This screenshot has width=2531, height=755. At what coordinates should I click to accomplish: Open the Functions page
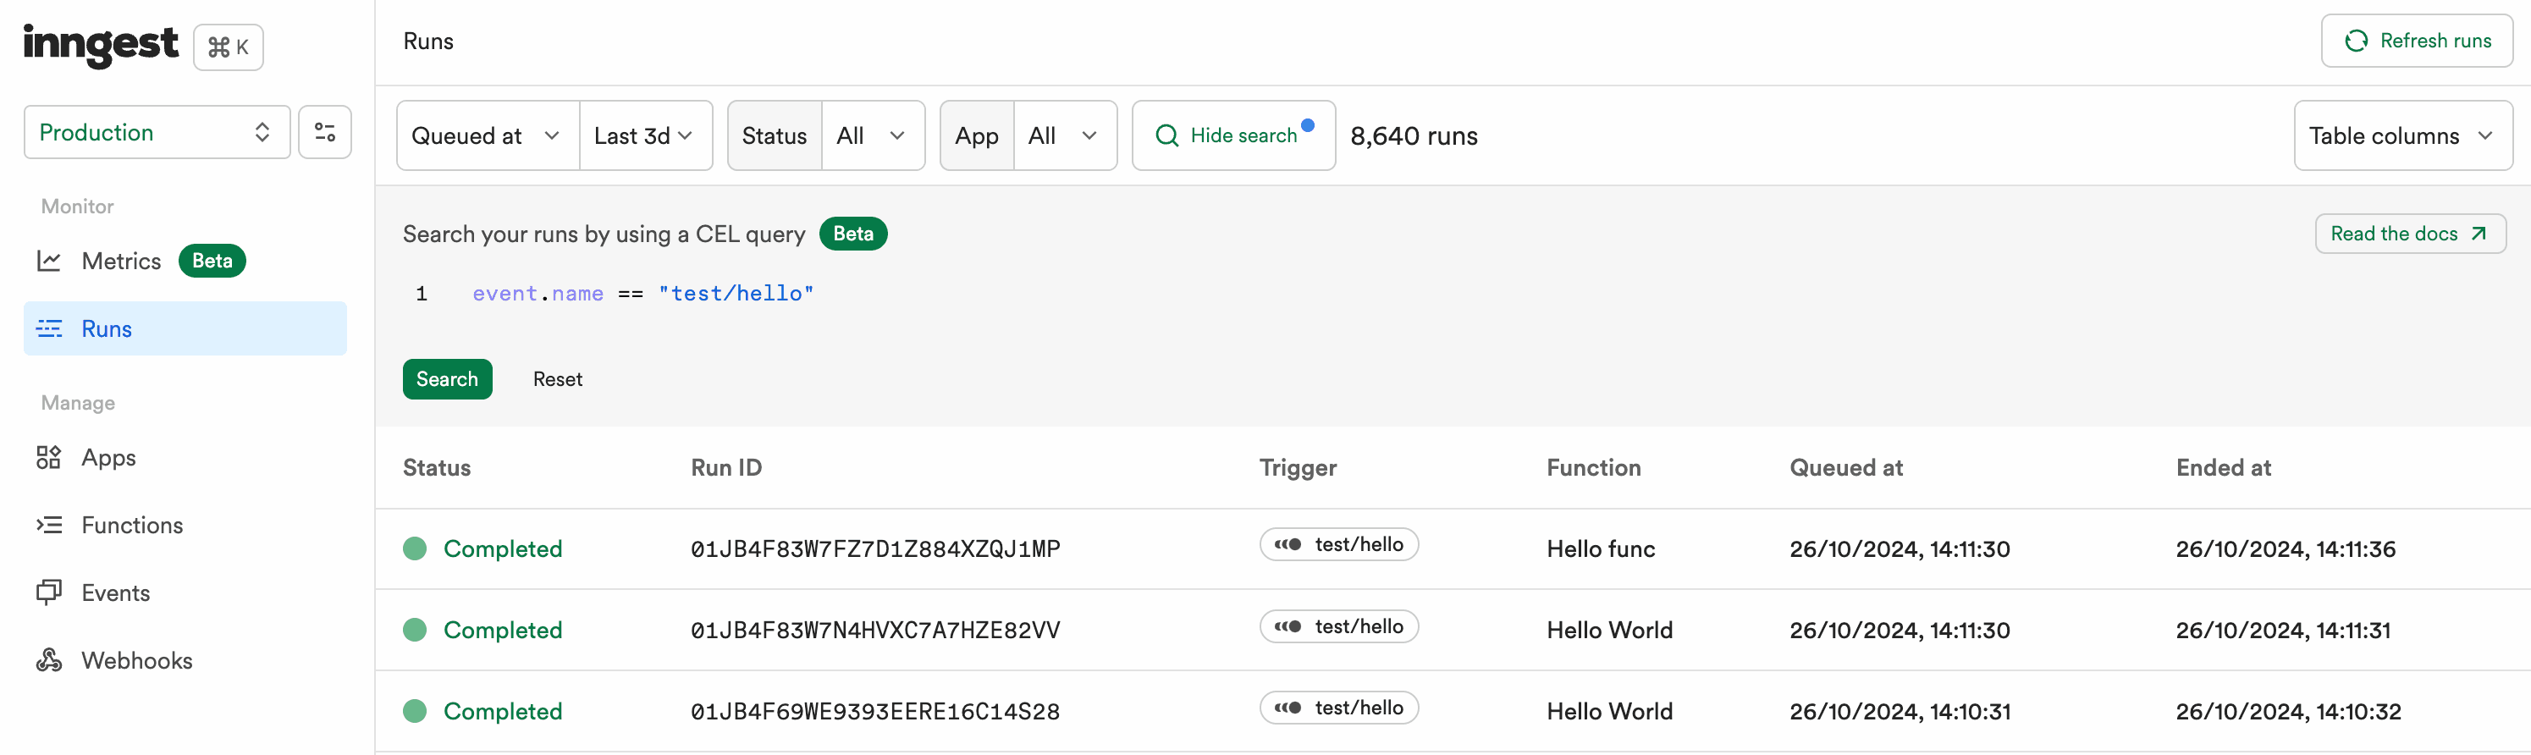[132, 525]
